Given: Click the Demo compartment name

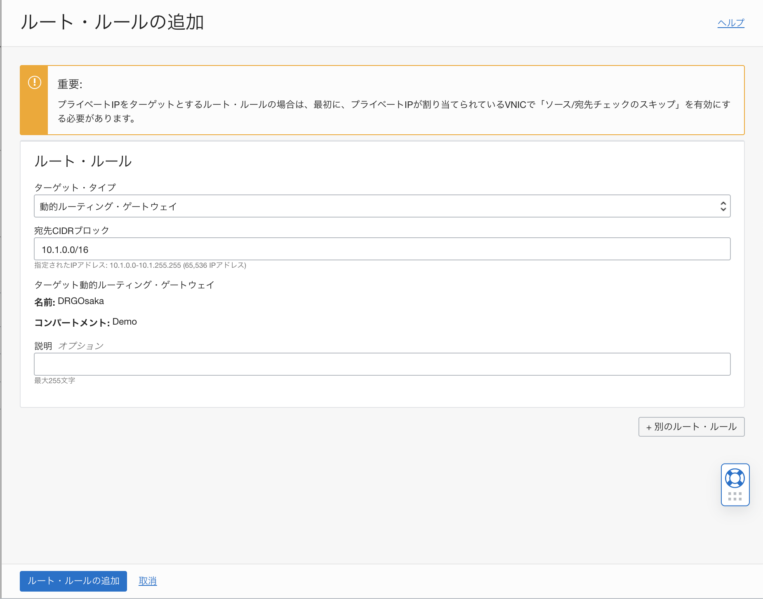Looking at the screenshot, I should [x=124, y=321].
